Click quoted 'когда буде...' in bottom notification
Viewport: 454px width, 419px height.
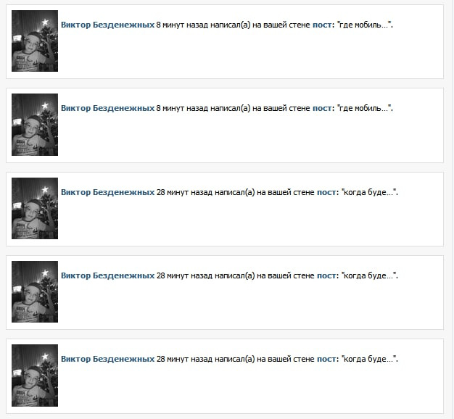click(x=369, y=359)
